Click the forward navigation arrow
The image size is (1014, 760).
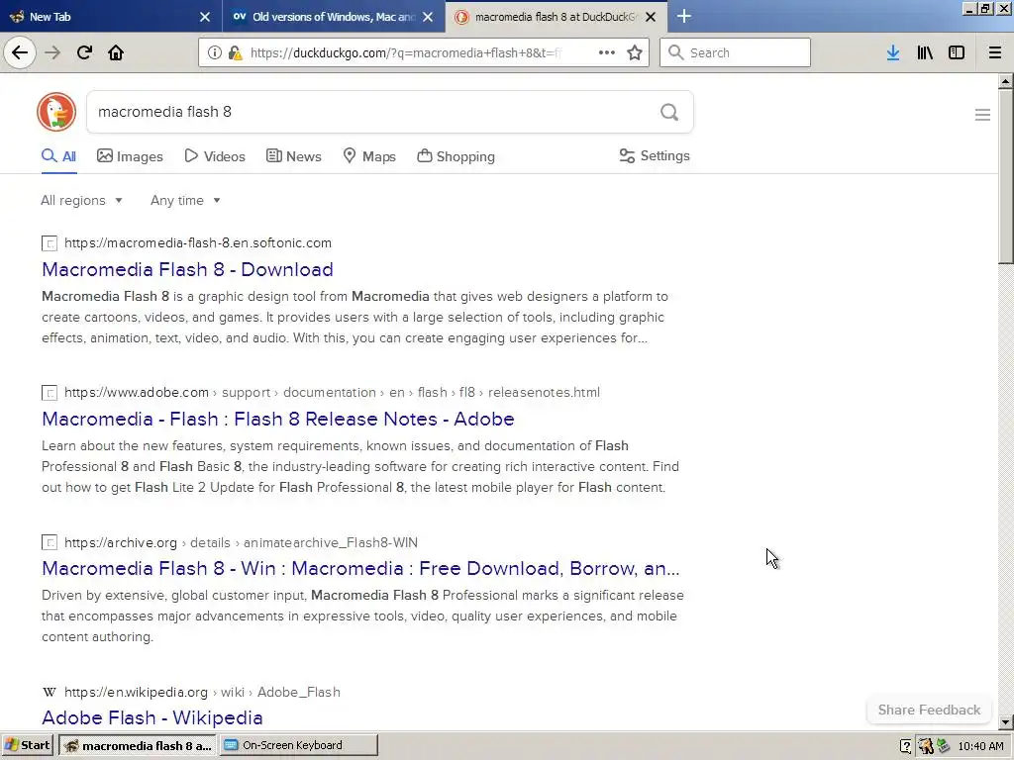pyautogui.click(x=52, y=52)
